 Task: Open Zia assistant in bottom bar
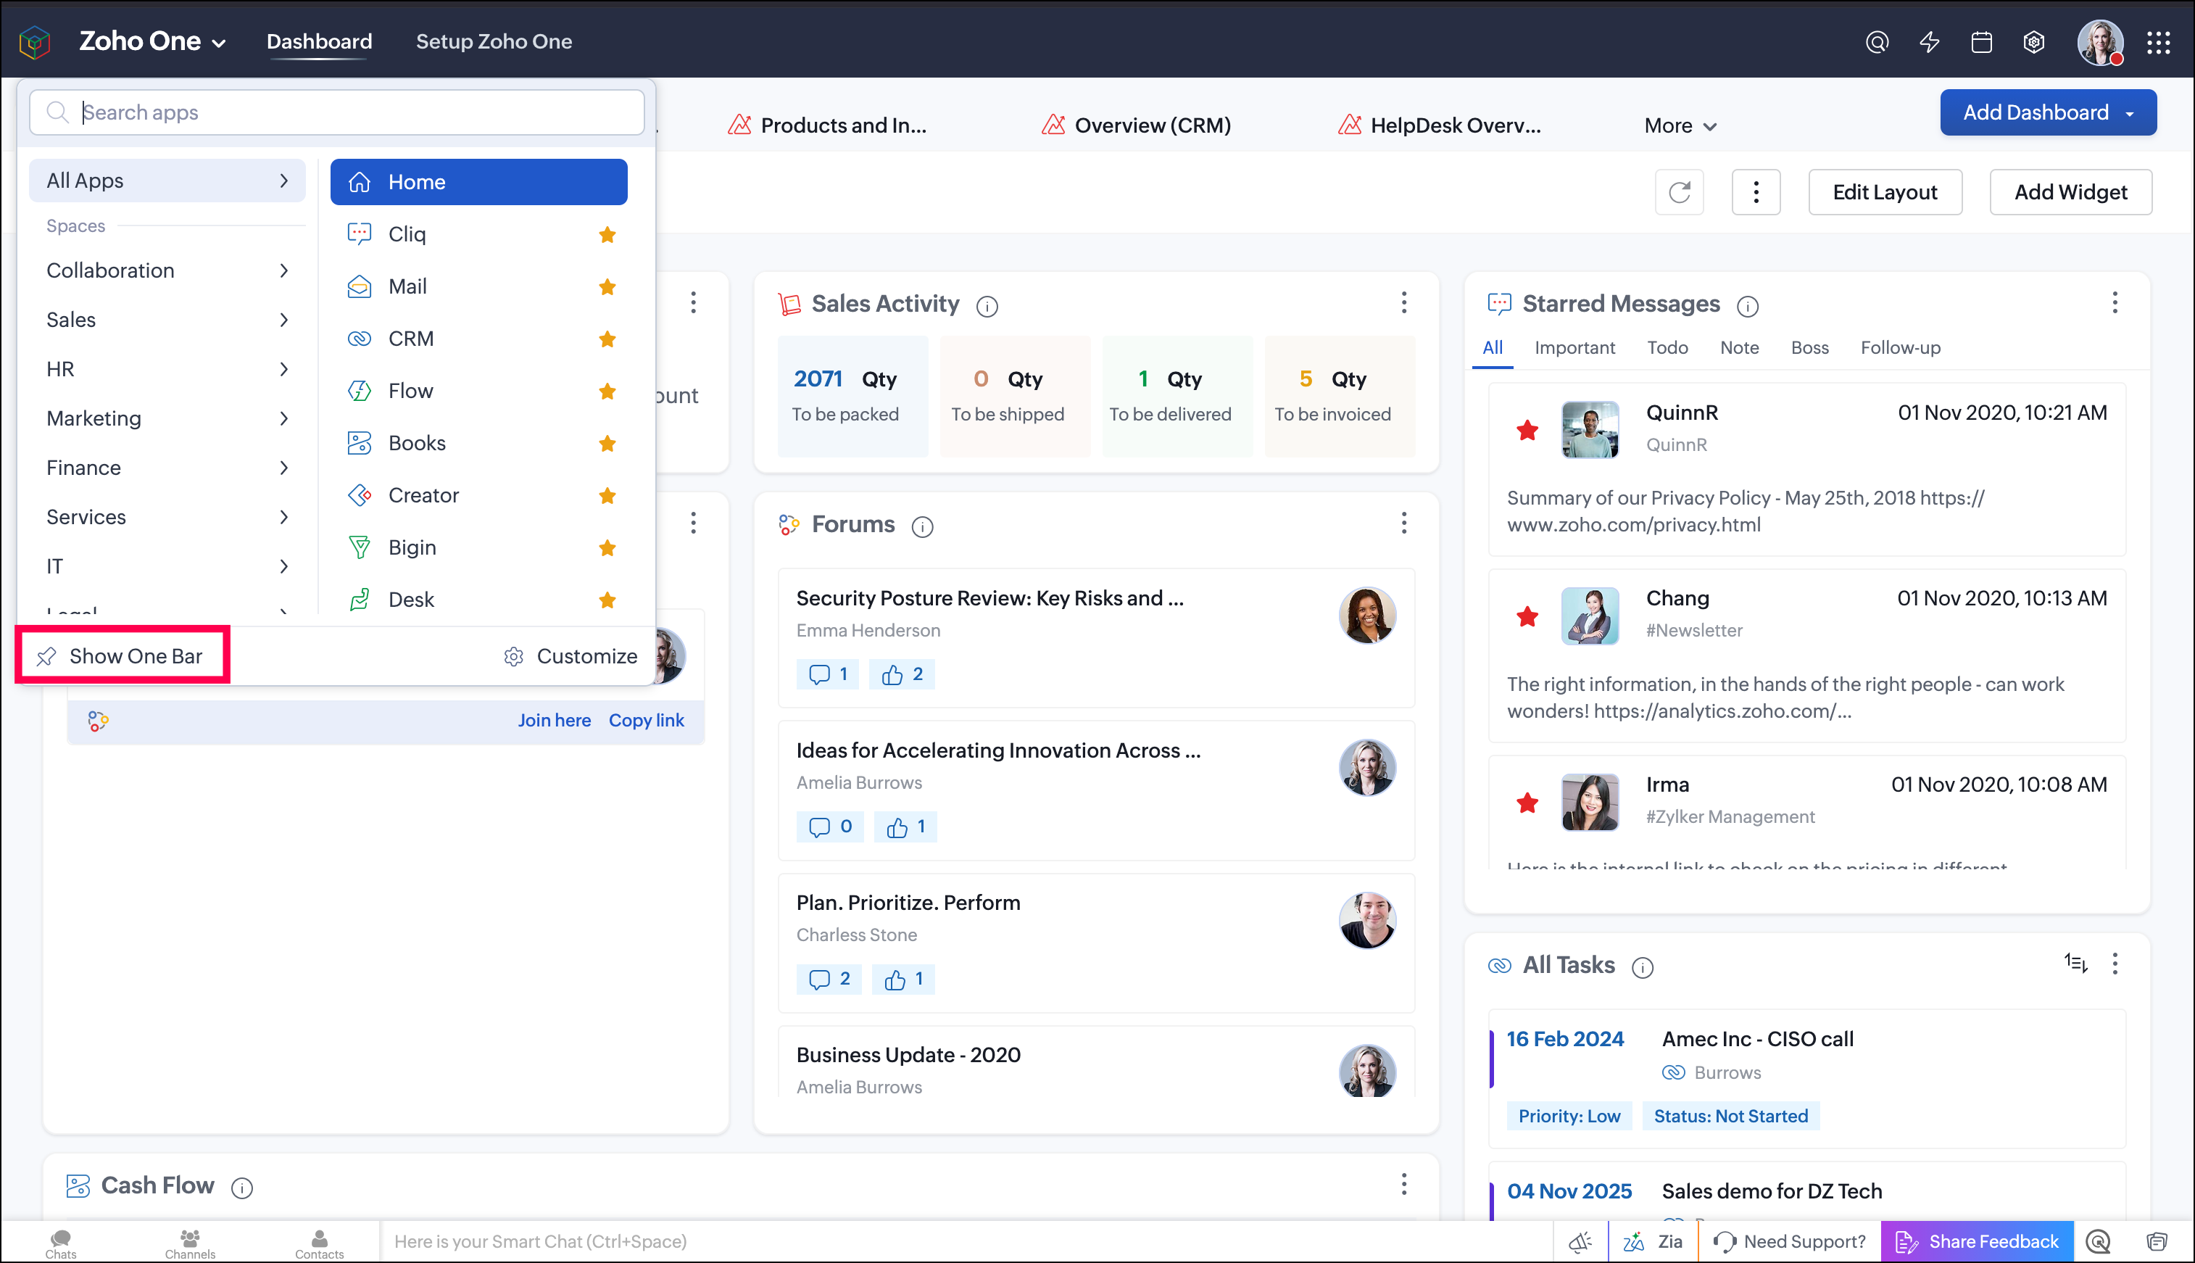1653,1241
